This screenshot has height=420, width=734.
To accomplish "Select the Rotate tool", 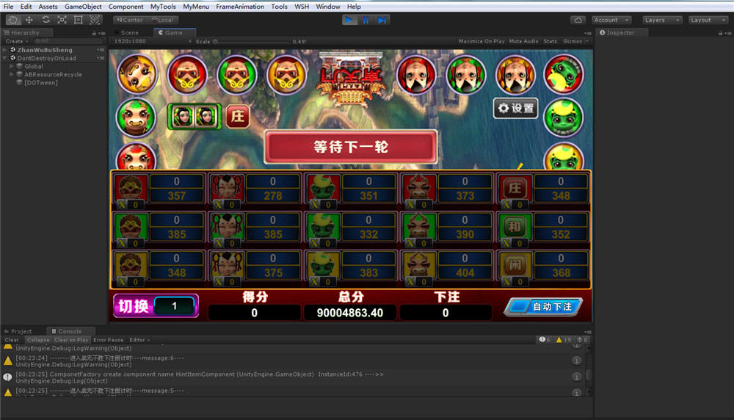I will tap(46, 20).
